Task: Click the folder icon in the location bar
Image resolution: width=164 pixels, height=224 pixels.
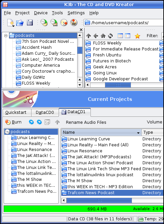Action: (x=87, y=23)
